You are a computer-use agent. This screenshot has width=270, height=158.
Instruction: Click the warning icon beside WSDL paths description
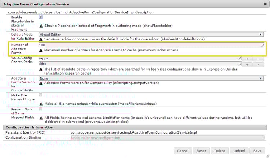41,69
